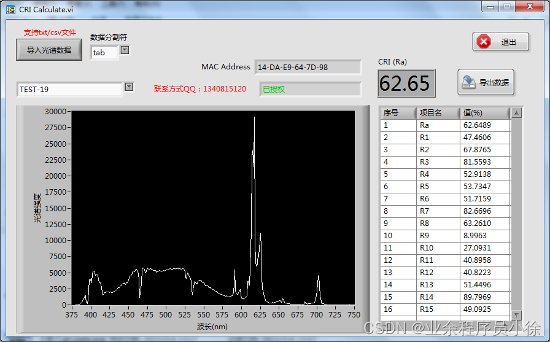Click the 30000 y-axis label
This screenshot has width=550, height=342.
pyautogui.click(x=55, y=112)
